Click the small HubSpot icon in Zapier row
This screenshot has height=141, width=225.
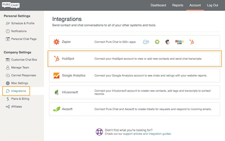tap(192, 42)
